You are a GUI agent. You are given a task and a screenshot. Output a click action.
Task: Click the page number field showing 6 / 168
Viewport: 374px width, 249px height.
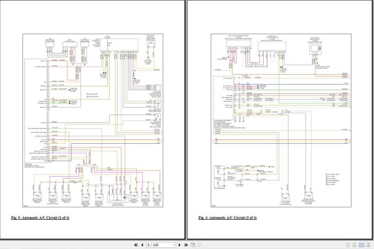tap(160, 245)
